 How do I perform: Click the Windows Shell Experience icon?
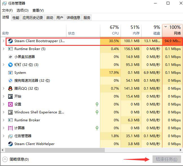[10, 112]
